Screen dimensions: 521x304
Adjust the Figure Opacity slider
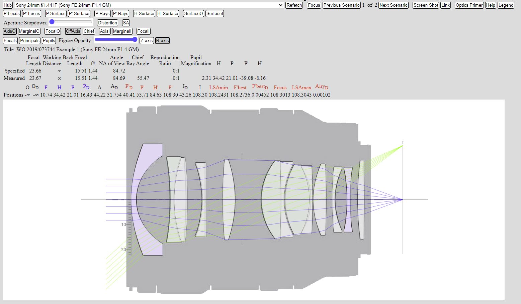point(116,40)
